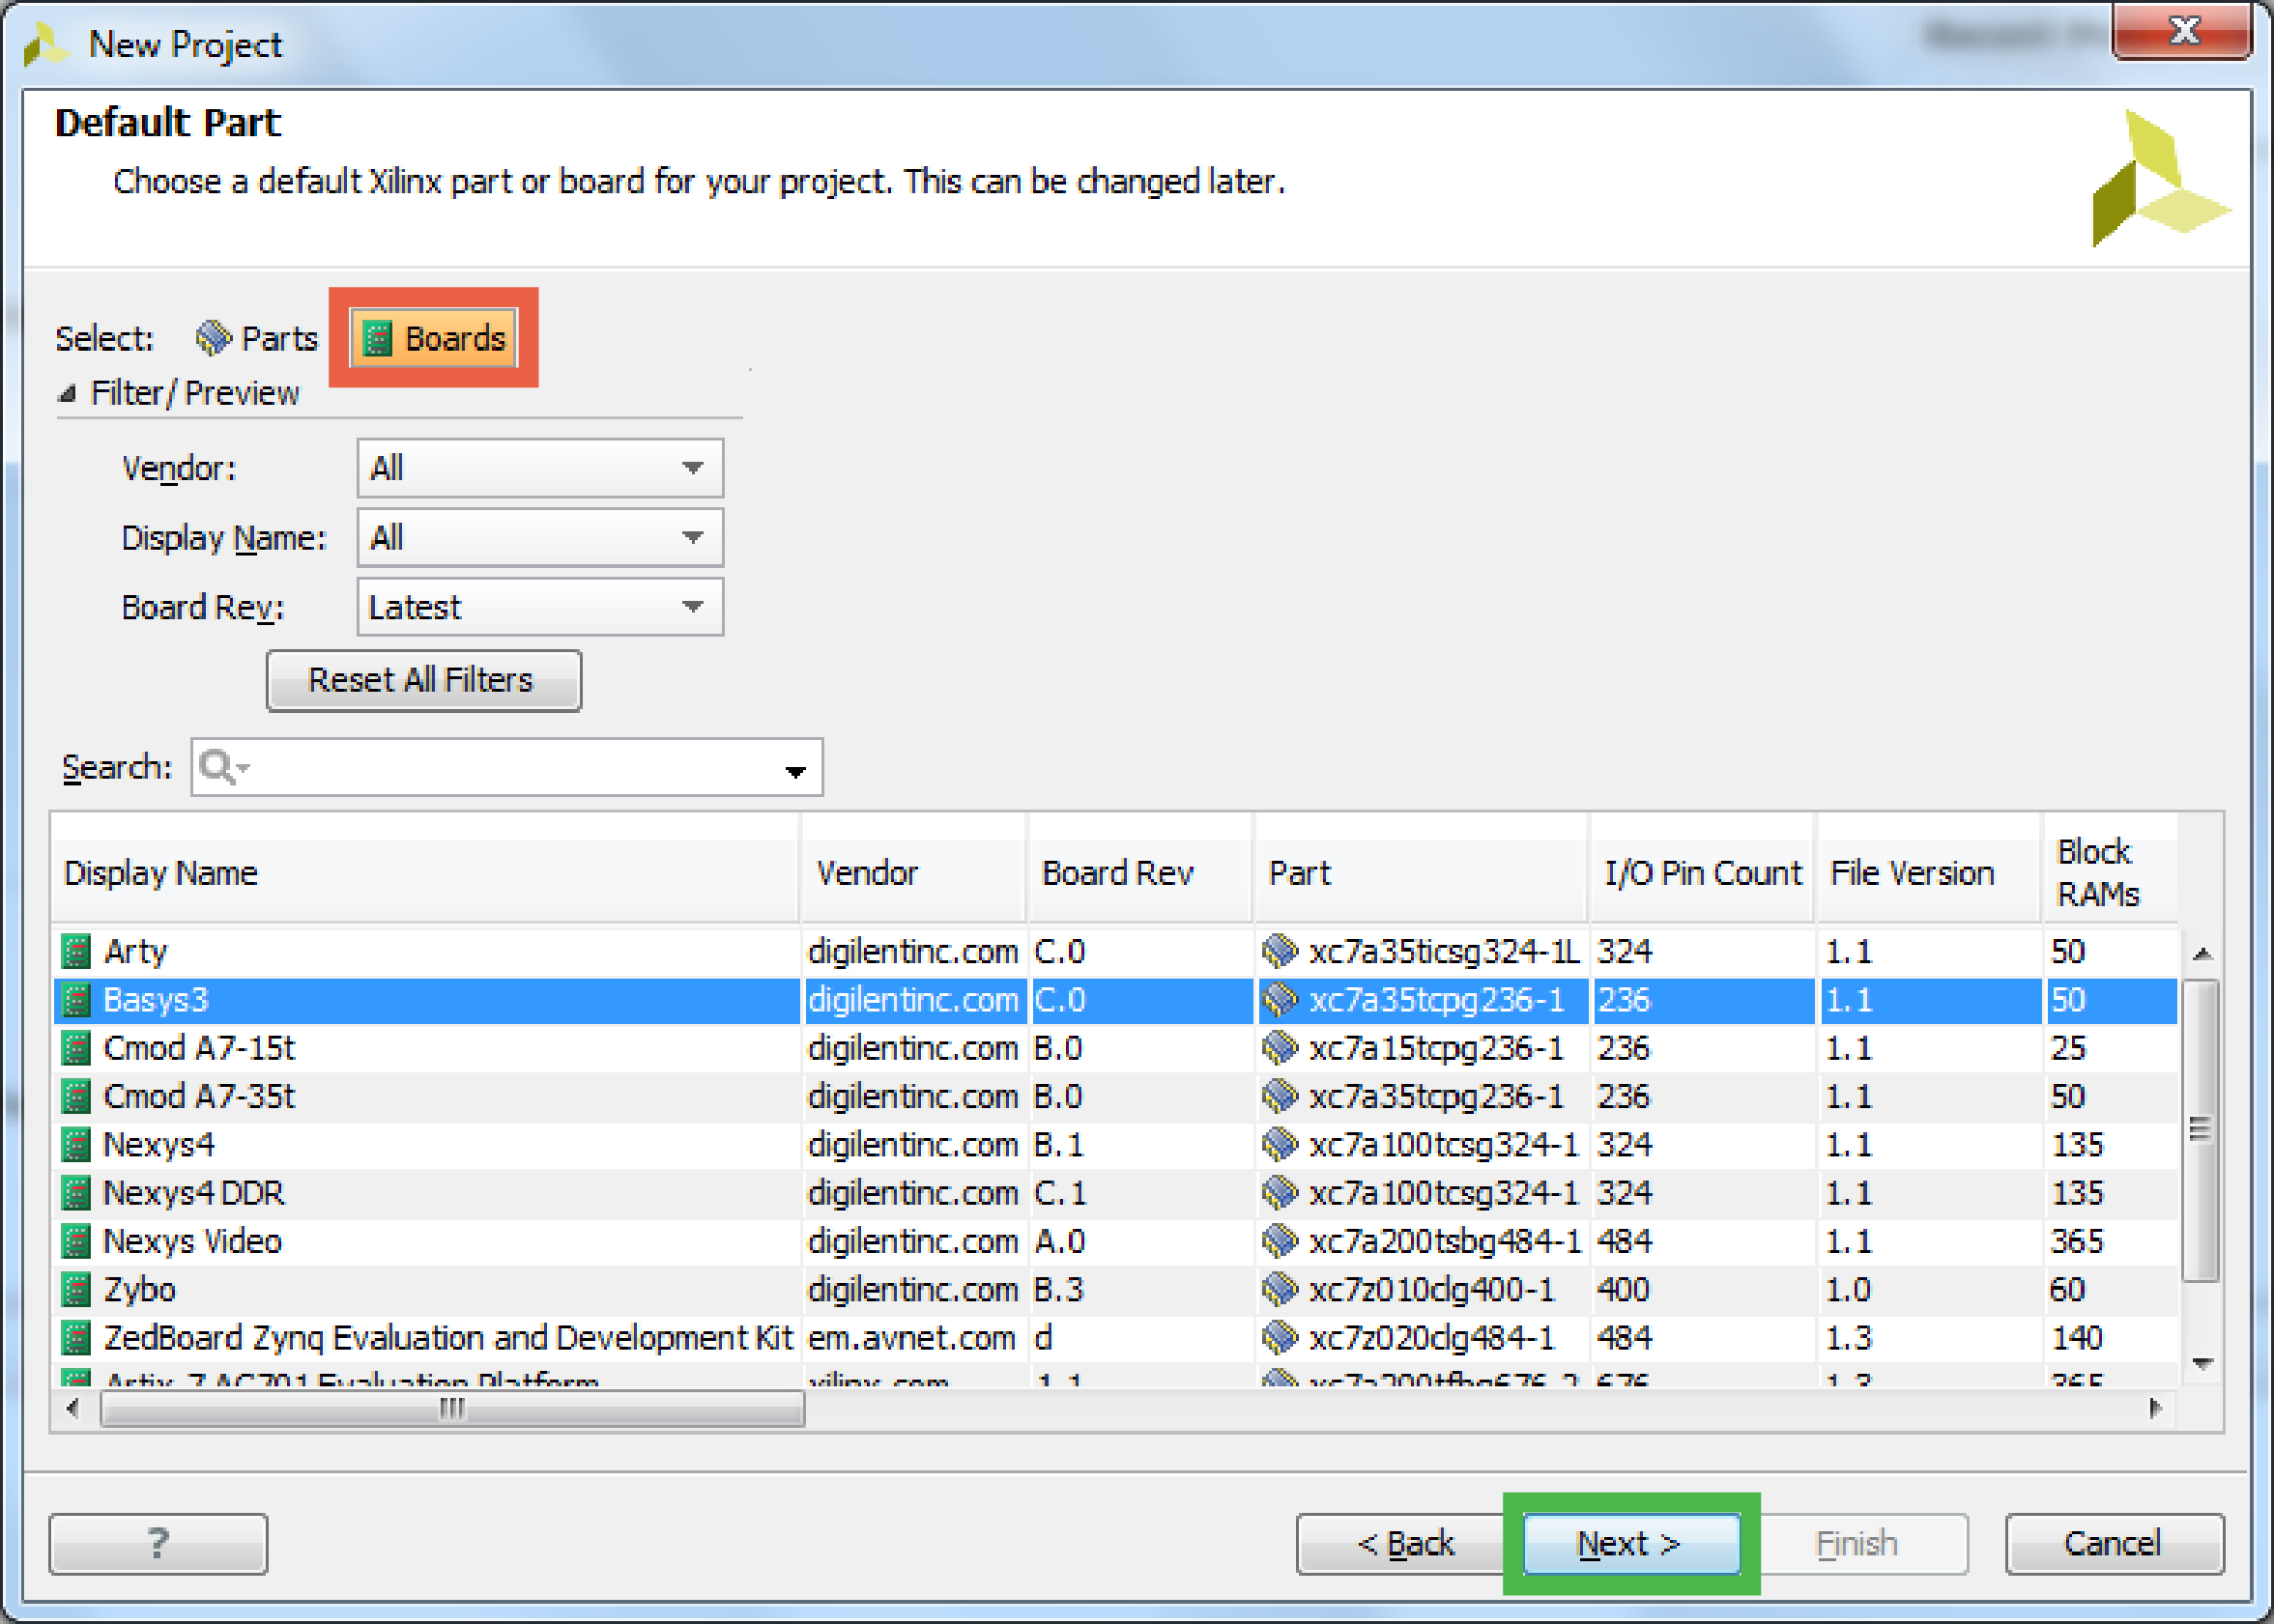The width and height of the screenshot is (2274, 1624).
Task: Click the Cmod A7-15t board icon
Action: [76, 1048]
